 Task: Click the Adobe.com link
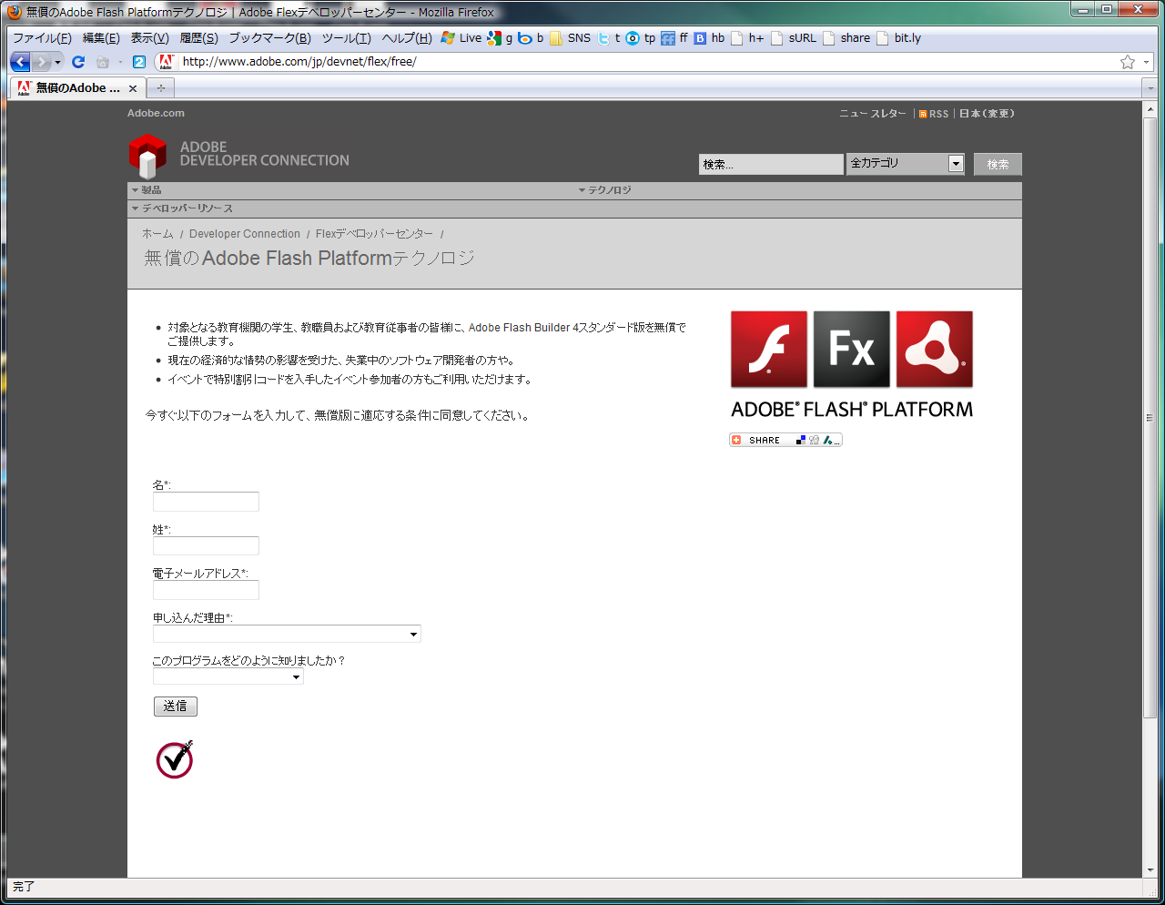point(156,113)
